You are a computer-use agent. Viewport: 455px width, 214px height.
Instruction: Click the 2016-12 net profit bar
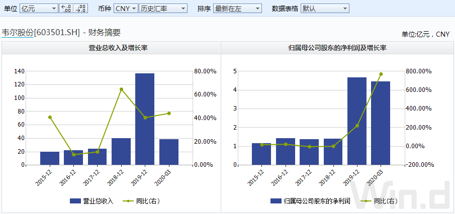point(286,152)
